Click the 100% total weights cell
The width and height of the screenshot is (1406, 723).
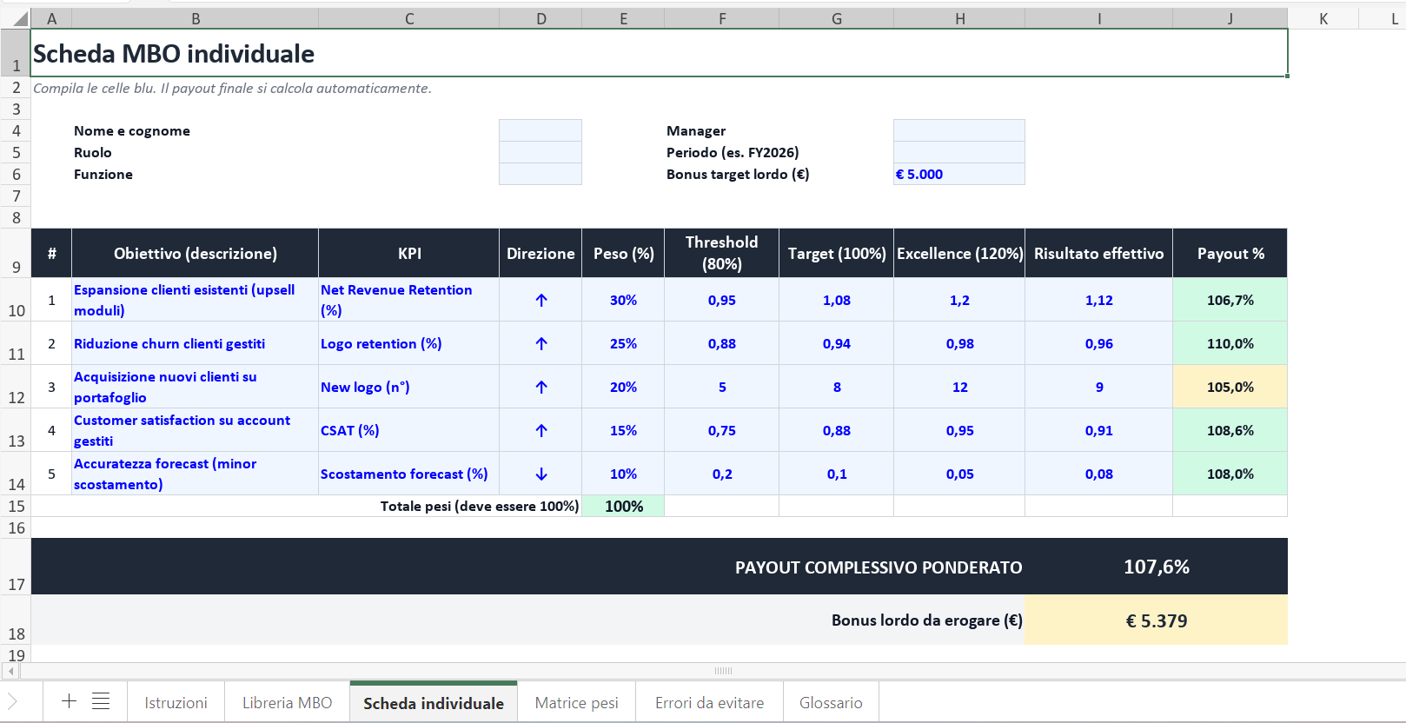coord(623,506)
